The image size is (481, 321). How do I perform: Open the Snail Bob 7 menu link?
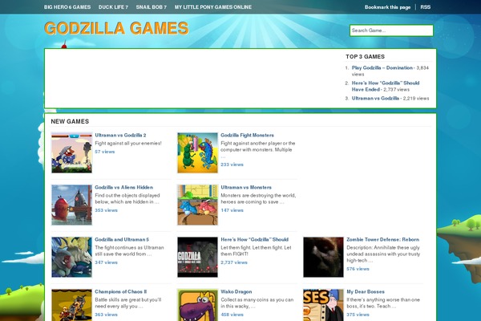pyautogui.click(x=152, y=7)
